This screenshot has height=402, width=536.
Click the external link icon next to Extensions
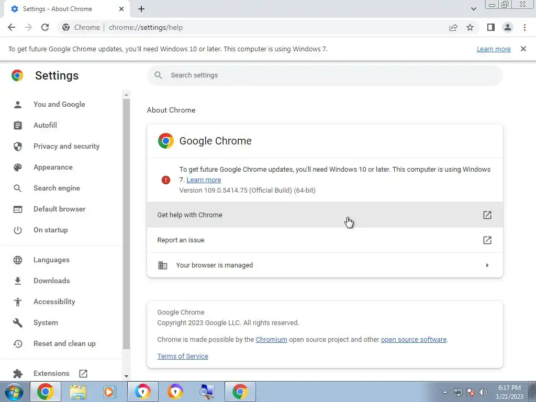point(83,374)
